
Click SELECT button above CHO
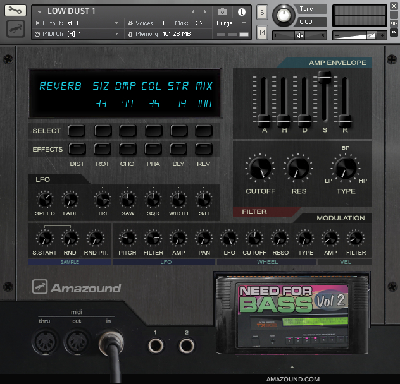coord(128,131)
